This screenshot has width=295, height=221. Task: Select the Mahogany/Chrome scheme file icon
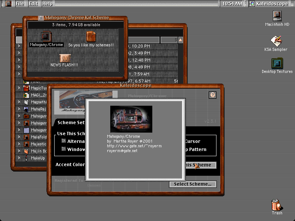click(x=46, y=36)
